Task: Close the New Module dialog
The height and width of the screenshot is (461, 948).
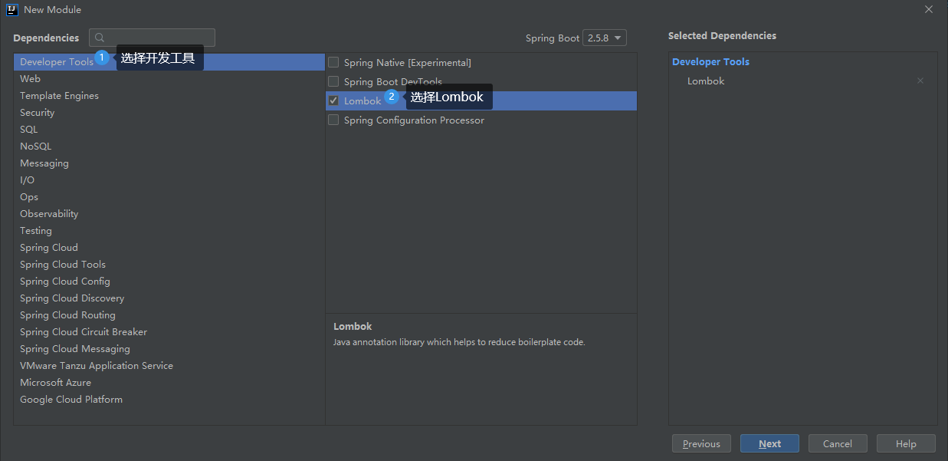Action: pos(929,10)
